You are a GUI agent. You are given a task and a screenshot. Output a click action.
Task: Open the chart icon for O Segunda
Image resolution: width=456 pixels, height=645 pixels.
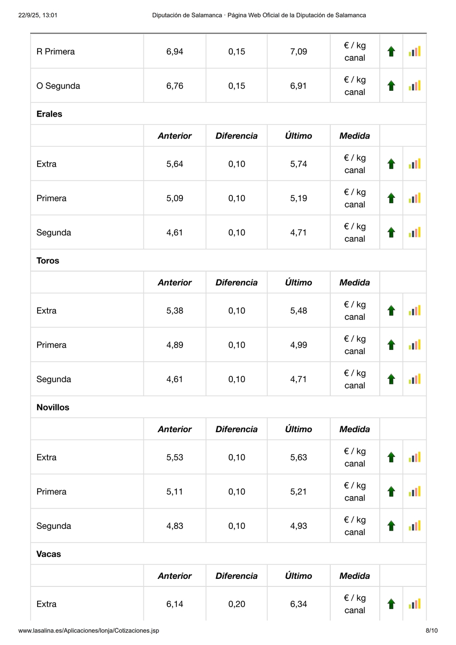coord(415,85)
